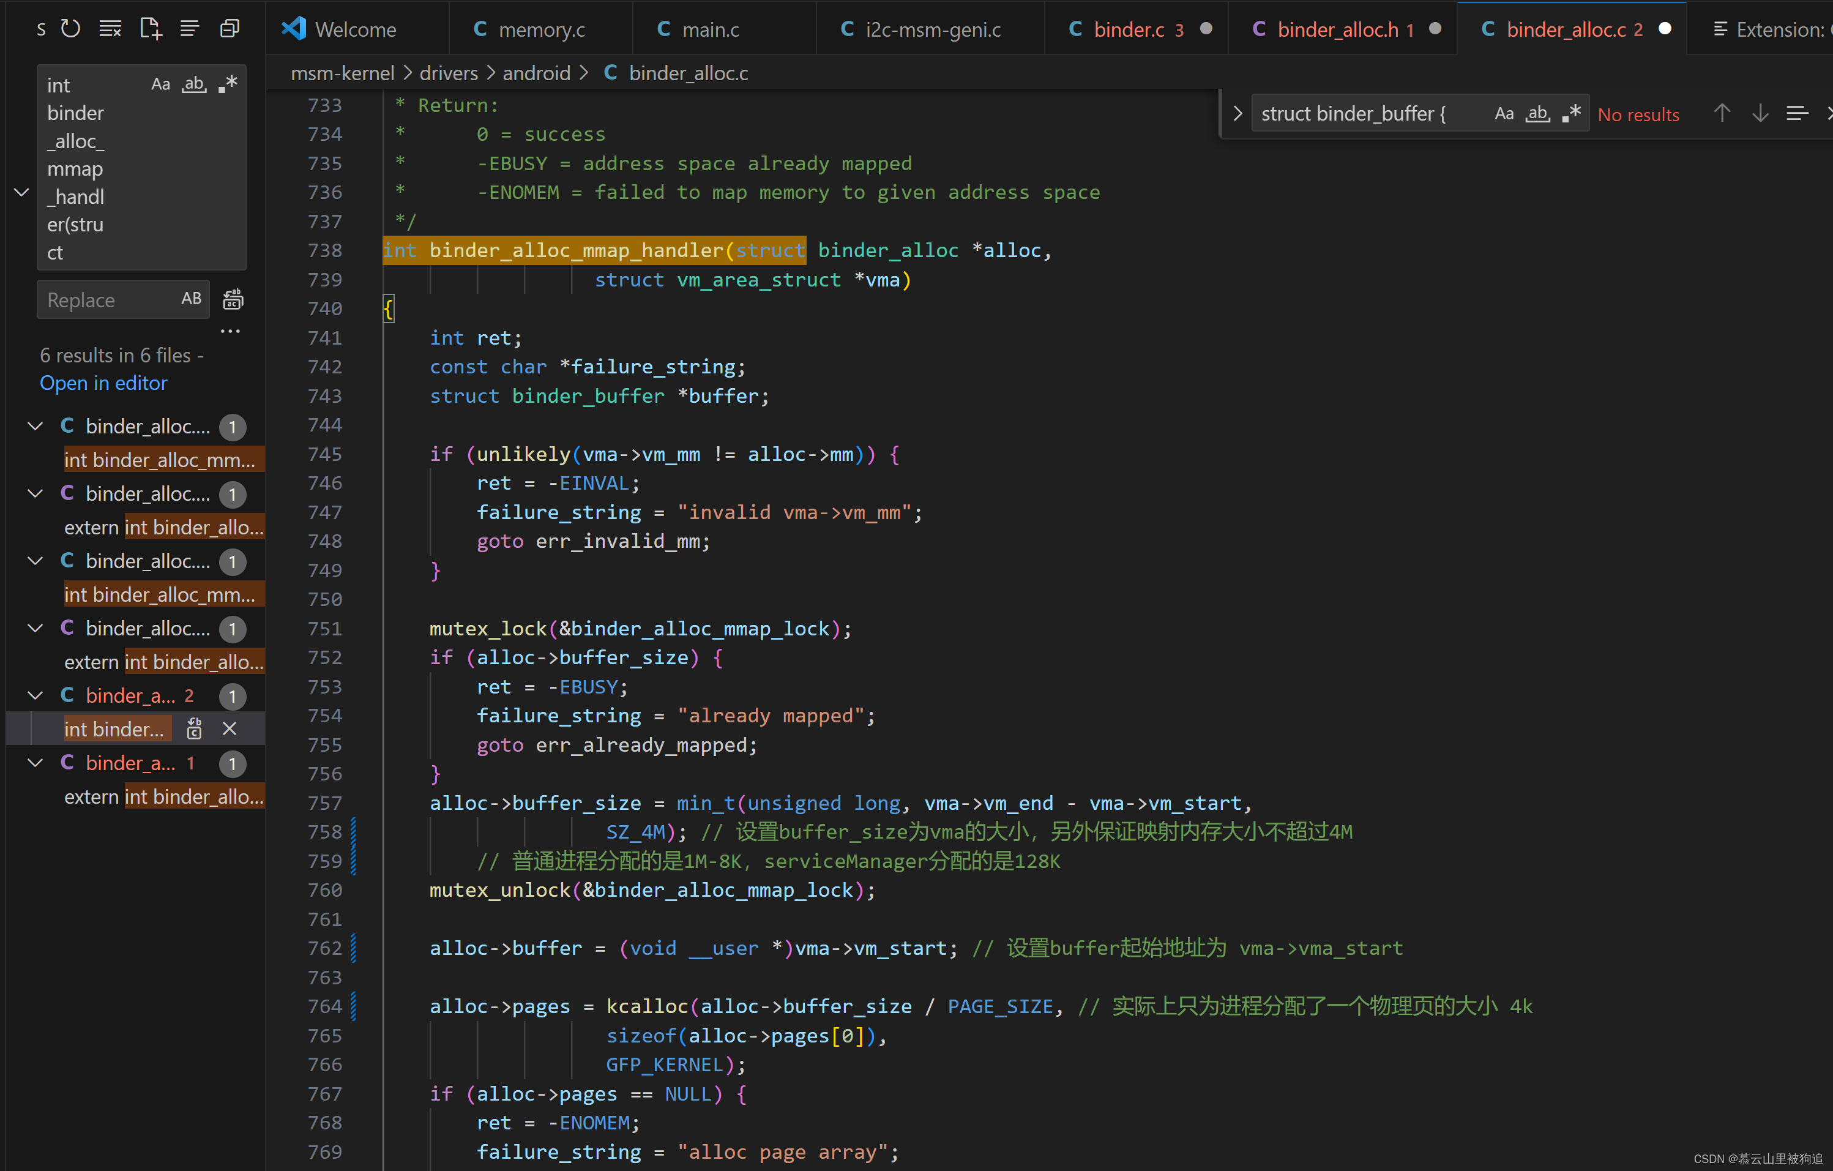Toggle Match Case in sidebar search box

tap(160, 84)
